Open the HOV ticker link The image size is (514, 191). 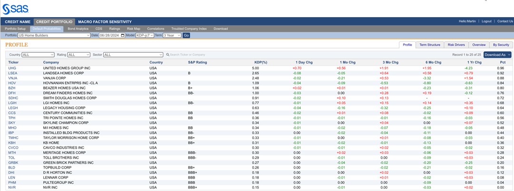(x=12, y=83)
